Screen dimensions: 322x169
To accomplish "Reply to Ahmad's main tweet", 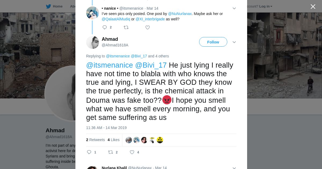I will pyautogui.click(x=89, y=152).
